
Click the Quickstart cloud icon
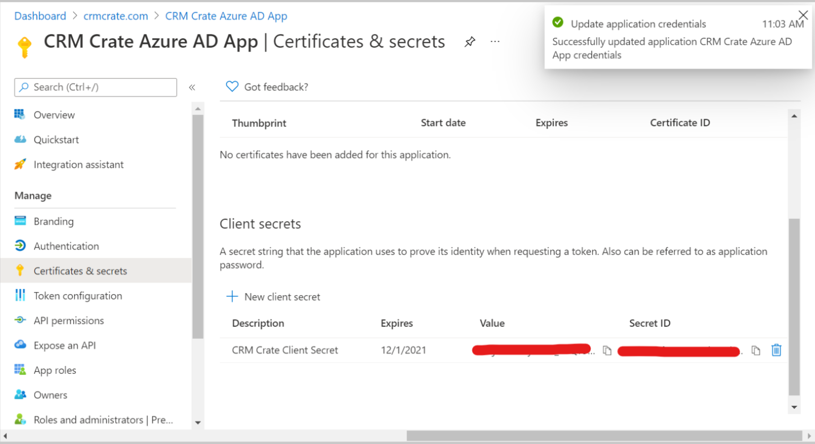20,139
